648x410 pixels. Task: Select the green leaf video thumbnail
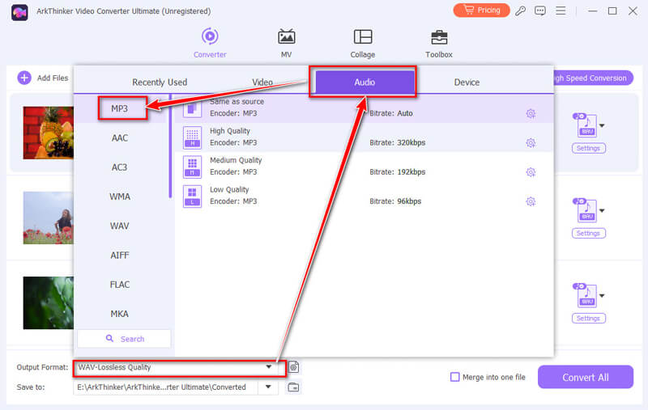click(49, 302)
